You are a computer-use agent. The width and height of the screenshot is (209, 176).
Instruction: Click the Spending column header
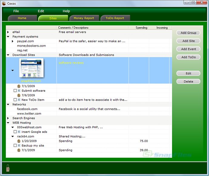pyautogui.click(x=139, y=28)
